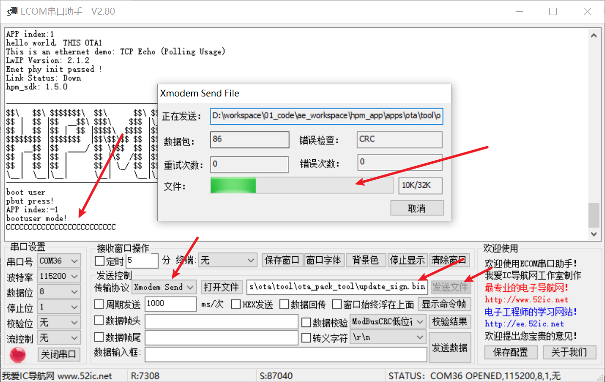Open the 停止位 dropdown showing 1
This screenshot has height=382, width=605.
[59, 307]
